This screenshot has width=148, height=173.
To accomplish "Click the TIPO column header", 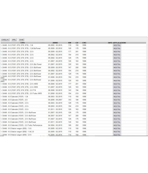I will 22,43.
